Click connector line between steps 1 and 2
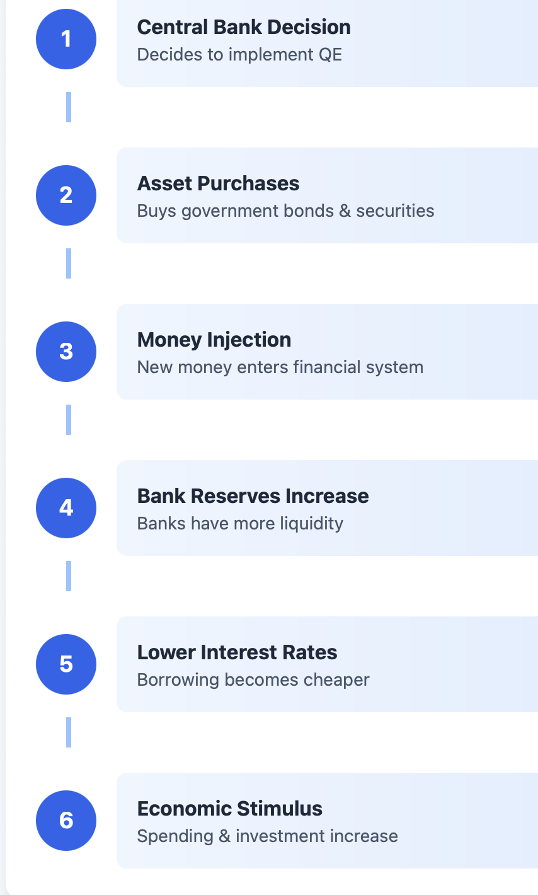 69,107
